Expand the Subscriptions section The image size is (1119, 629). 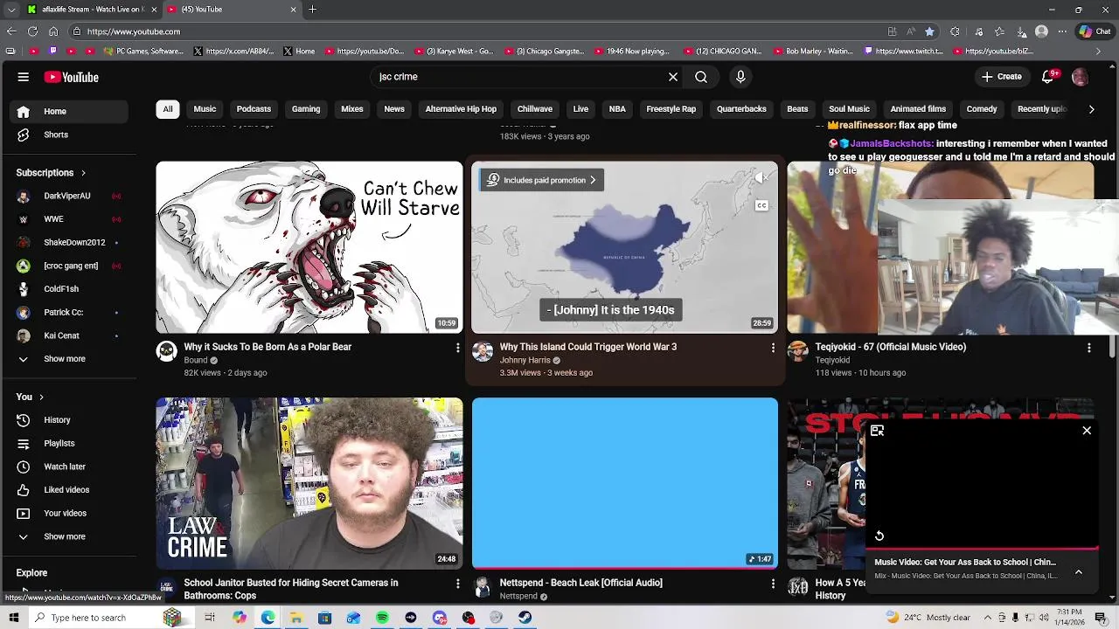pyautogui.click(x=51, y=173)
